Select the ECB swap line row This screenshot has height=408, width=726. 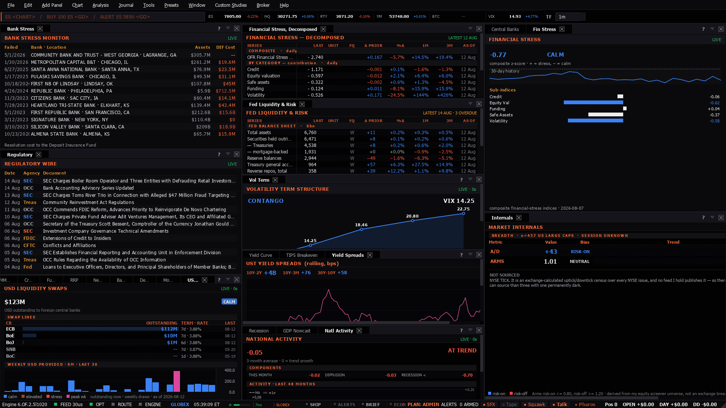(x=121, y=329)
